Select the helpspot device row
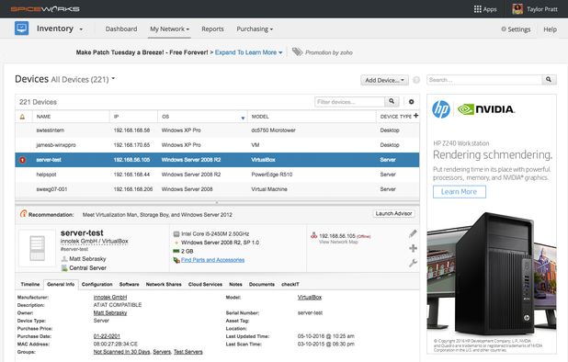Viewport: 568px width, 362px height. click(x=217, y=175)
